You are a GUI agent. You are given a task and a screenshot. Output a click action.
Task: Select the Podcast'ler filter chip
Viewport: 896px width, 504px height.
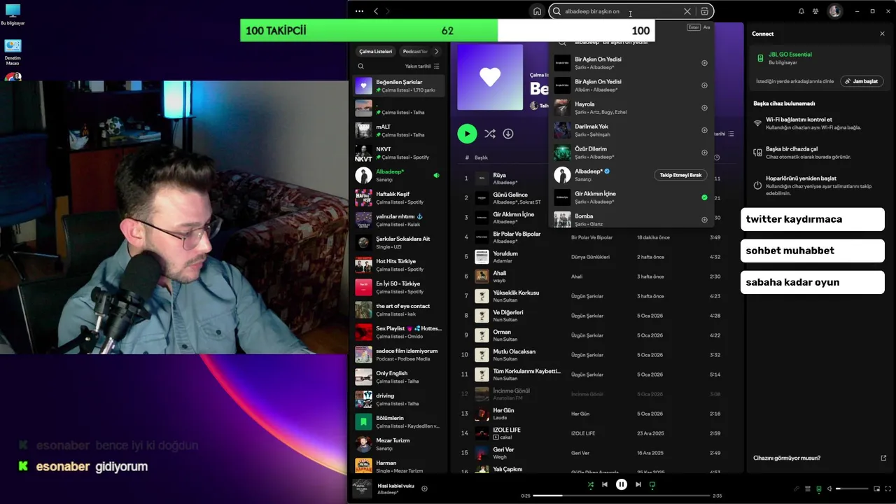tap(414, 51)
